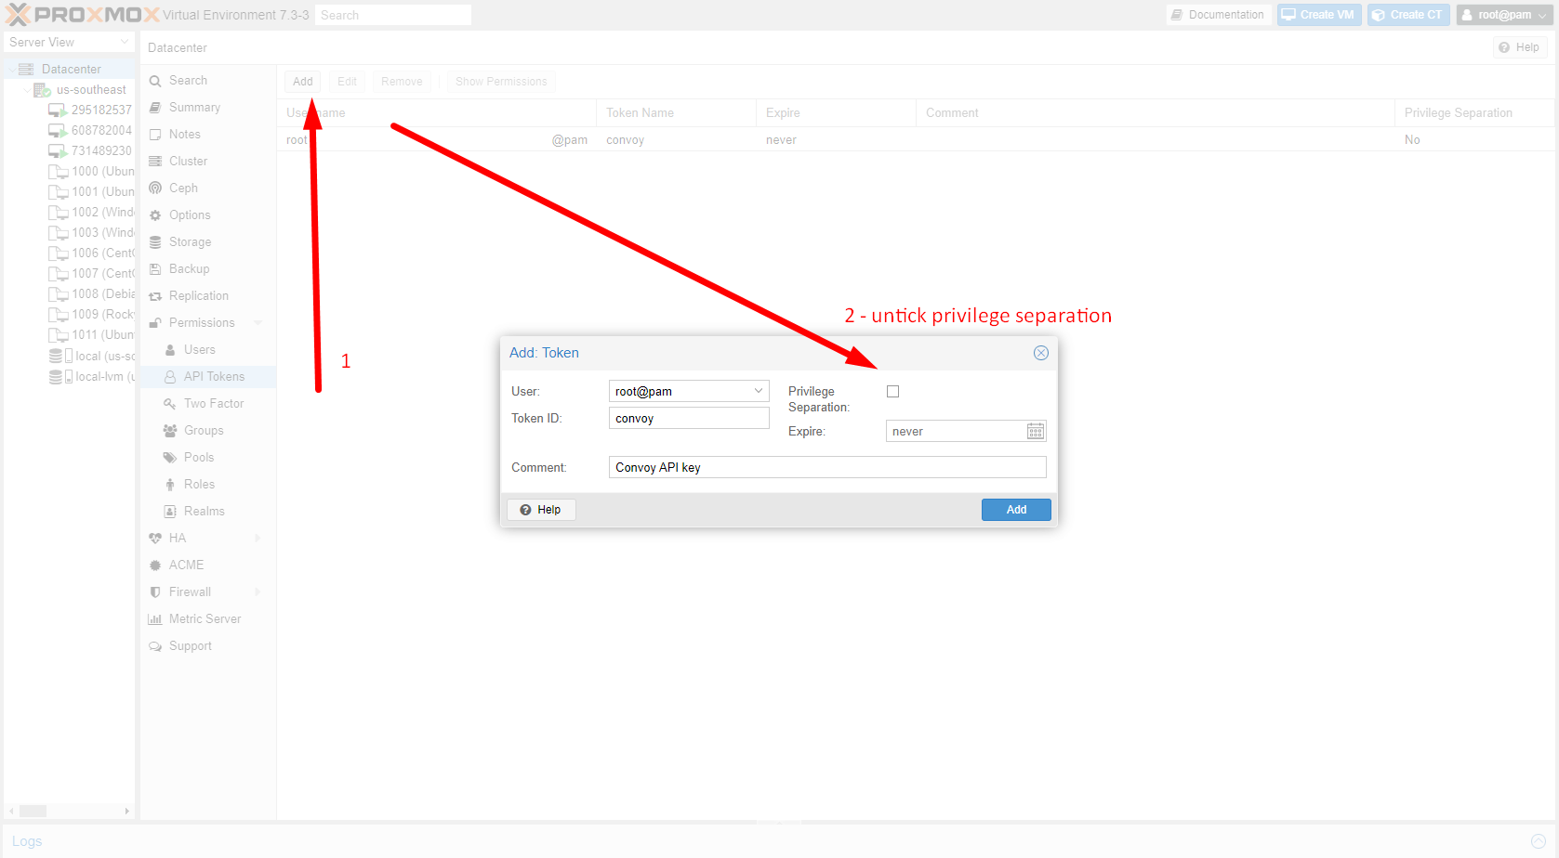Screen dimensions: 1559x858
Task: Select the Two Factor settings
Action: (211, 403)
